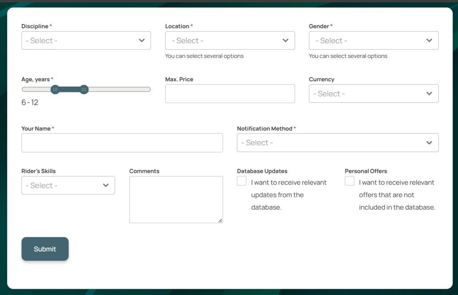Open the Discipline dropdown
The height and width of the screenshot is (295, 458).
[x=81, y=41]
